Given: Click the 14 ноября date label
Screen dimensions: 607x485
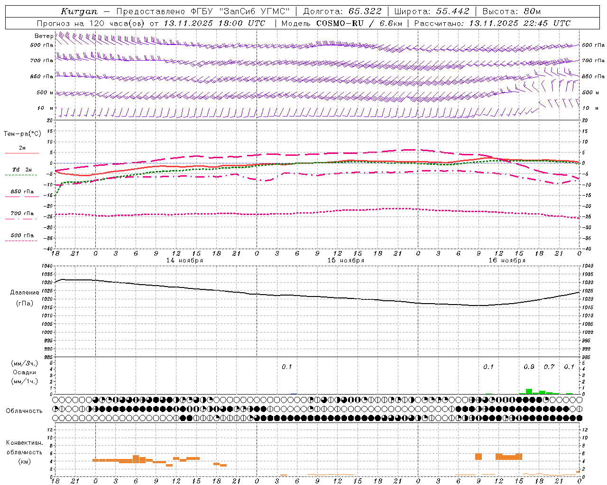Looking at the screenshot, I should point(184,260).
